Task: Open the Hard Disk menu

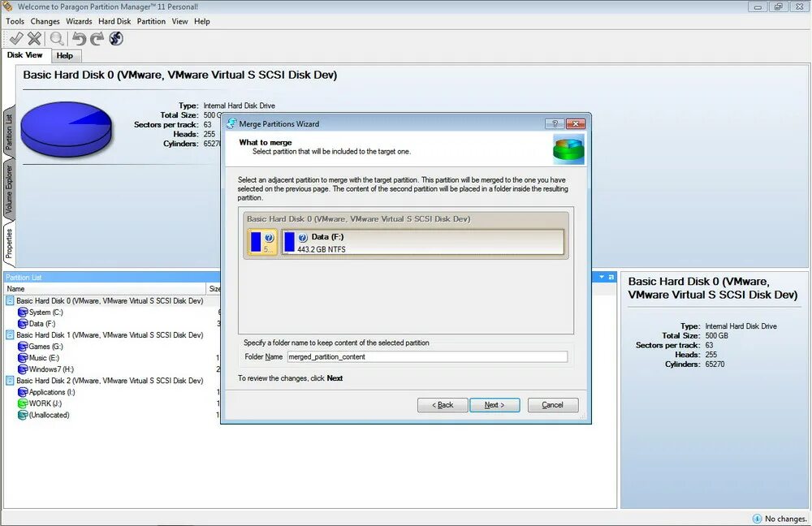Action: [x=114, y=21]
